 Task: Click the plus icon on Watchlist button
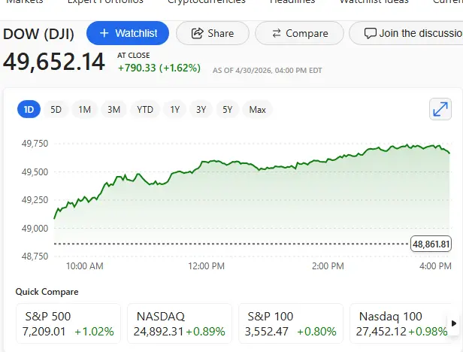[x=104, y=33]
